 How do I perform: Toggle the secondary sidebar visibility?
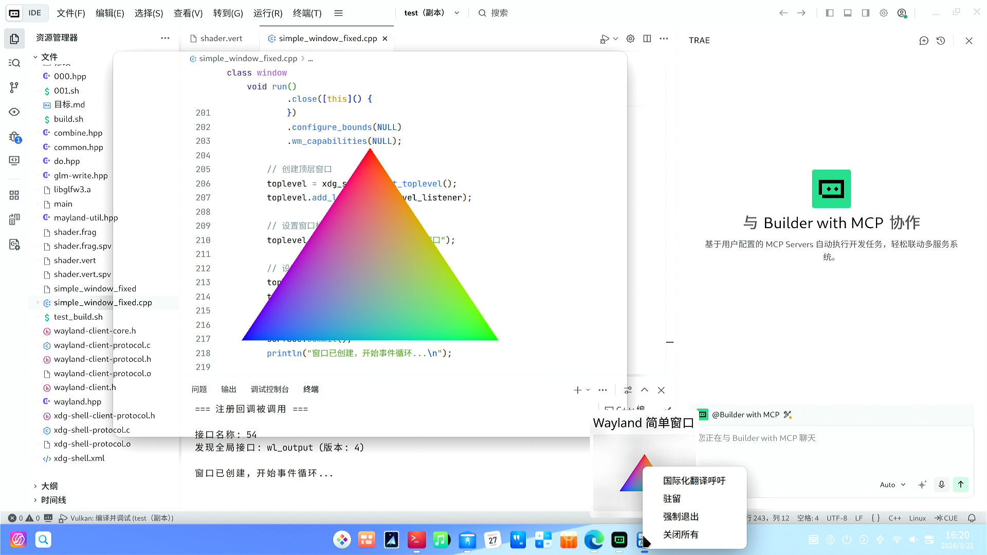(x=865, y=13)
